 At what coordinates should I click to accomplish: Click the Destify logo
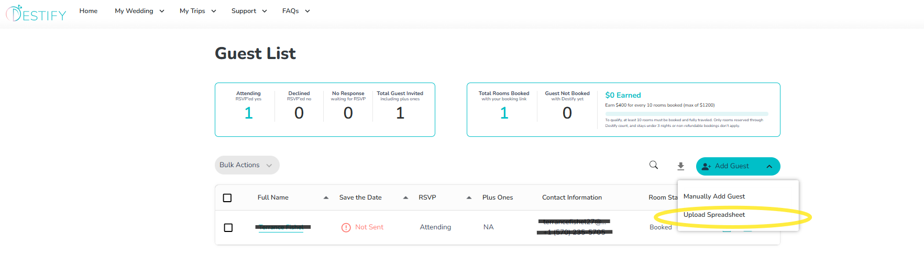click(x=36, y=14)
